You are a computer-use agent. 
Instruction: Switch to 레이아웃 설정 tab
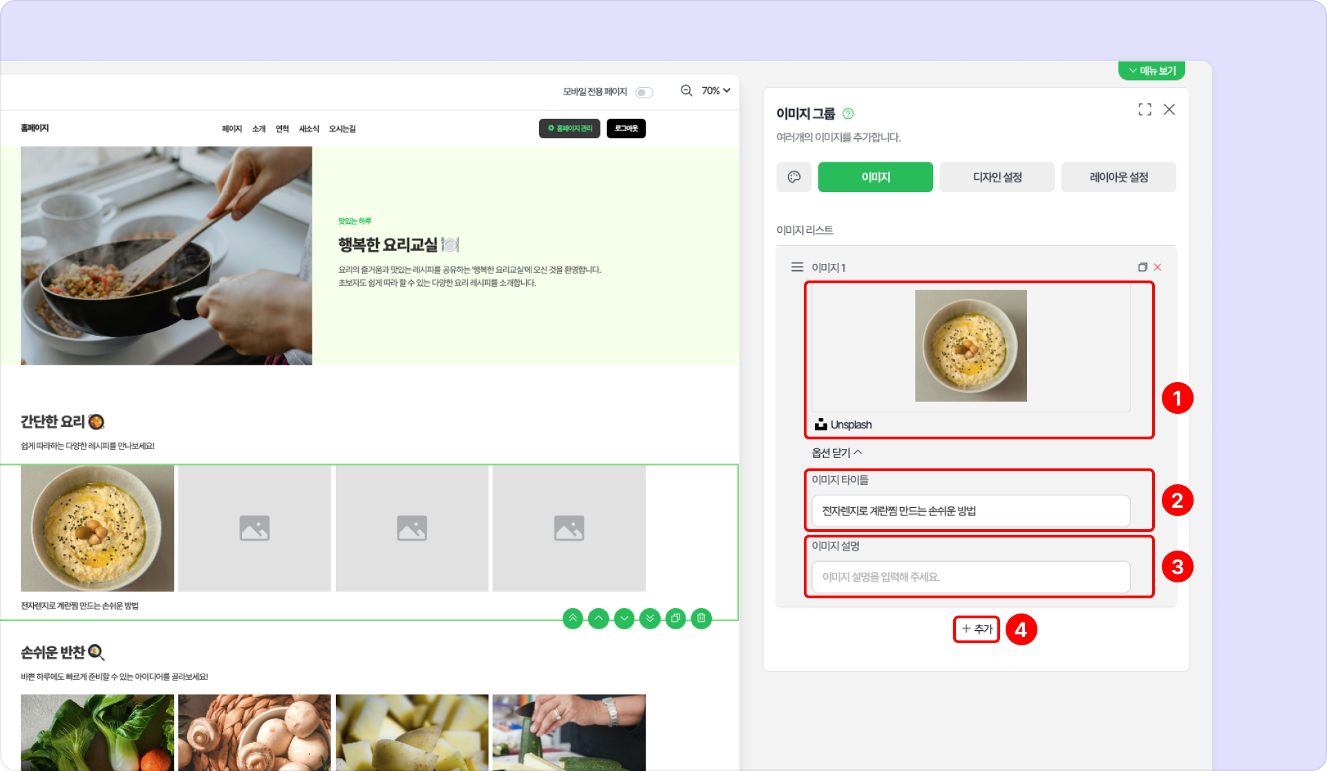(x=1118, y=177)
